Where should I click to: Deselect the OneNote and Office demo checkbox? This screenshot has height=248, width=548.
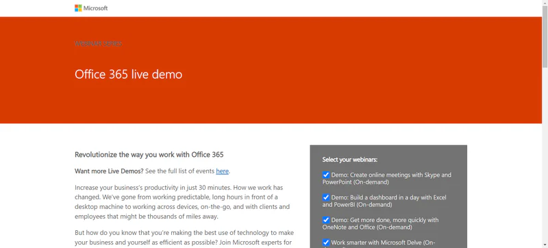tap(326, 220)
